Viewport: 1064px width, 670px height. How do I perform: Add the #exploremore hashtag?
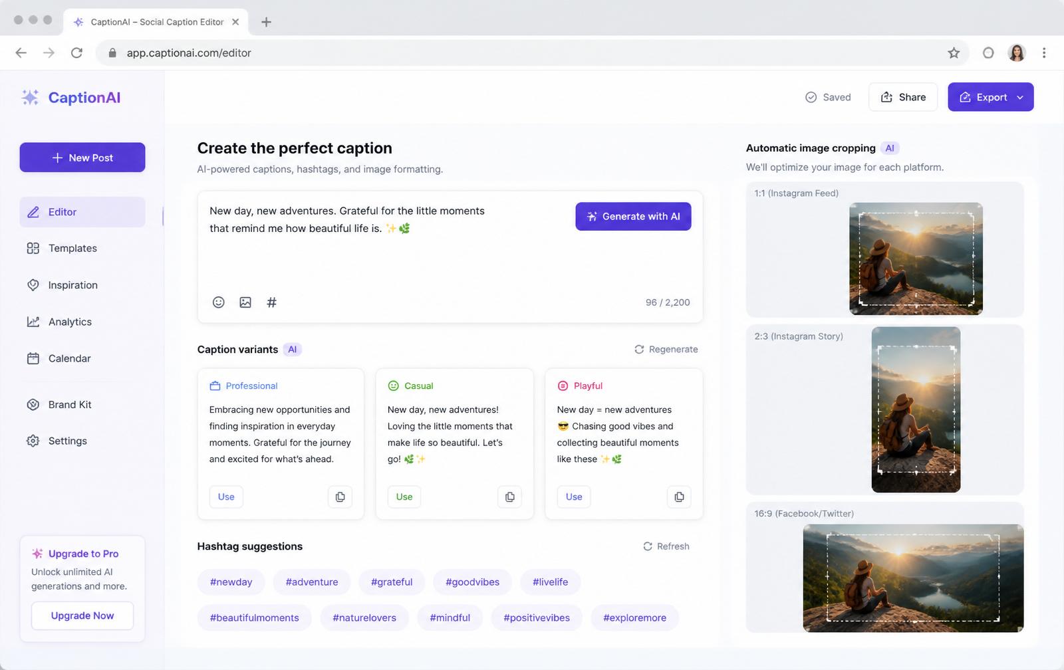(x=634, y=618)
